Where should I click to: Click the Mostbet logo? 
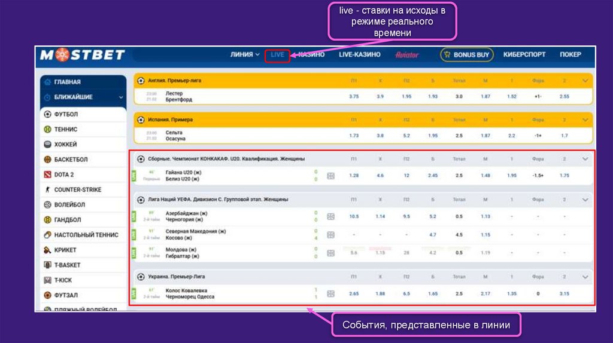click(x=83, y=54)
